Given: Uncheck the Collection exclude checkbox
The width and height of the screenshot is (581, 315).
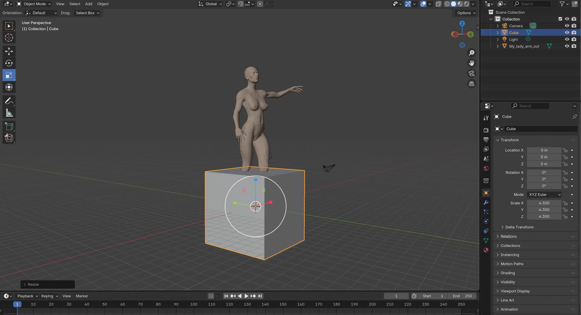Looking at the screenshot, I should [x=560, y=19].
